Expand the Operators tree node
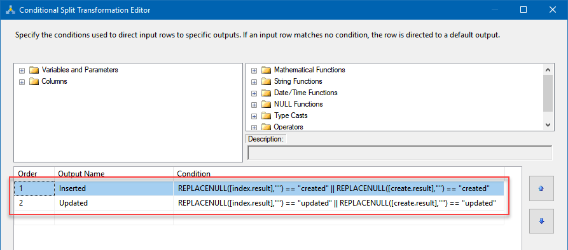568x250 pixels. pos(254,127)
